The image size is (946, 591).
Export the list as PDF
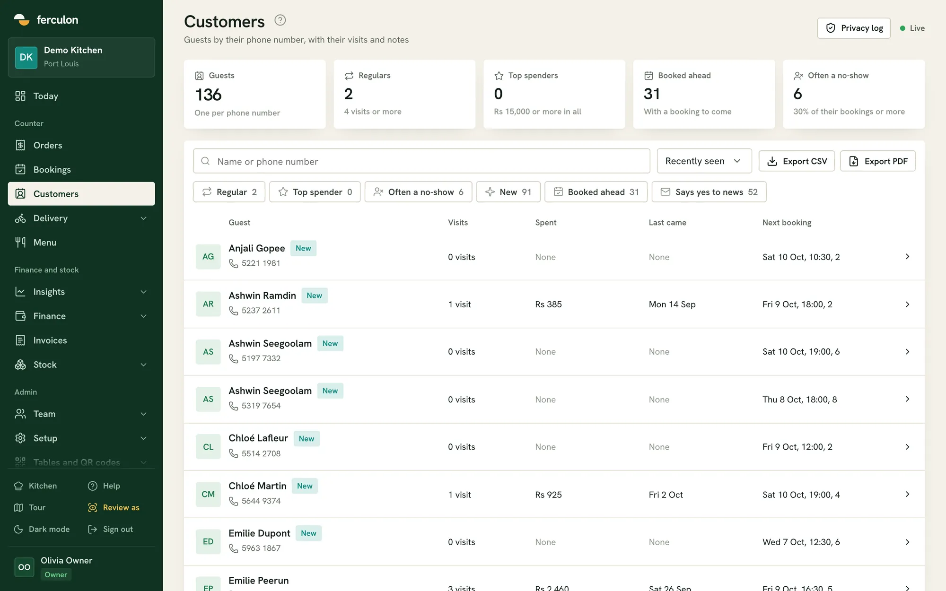[x=878, y=161]
